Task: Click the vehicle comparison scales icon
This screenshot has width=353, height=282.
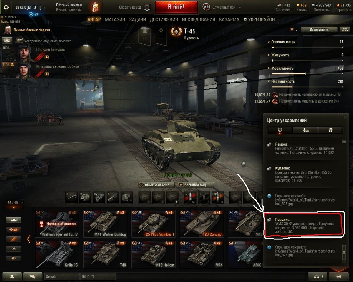Action: pos(344,29)
